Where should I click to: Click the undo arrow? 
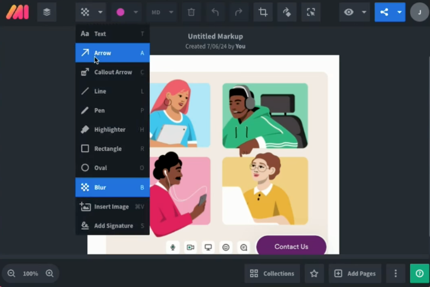point(215,12)
